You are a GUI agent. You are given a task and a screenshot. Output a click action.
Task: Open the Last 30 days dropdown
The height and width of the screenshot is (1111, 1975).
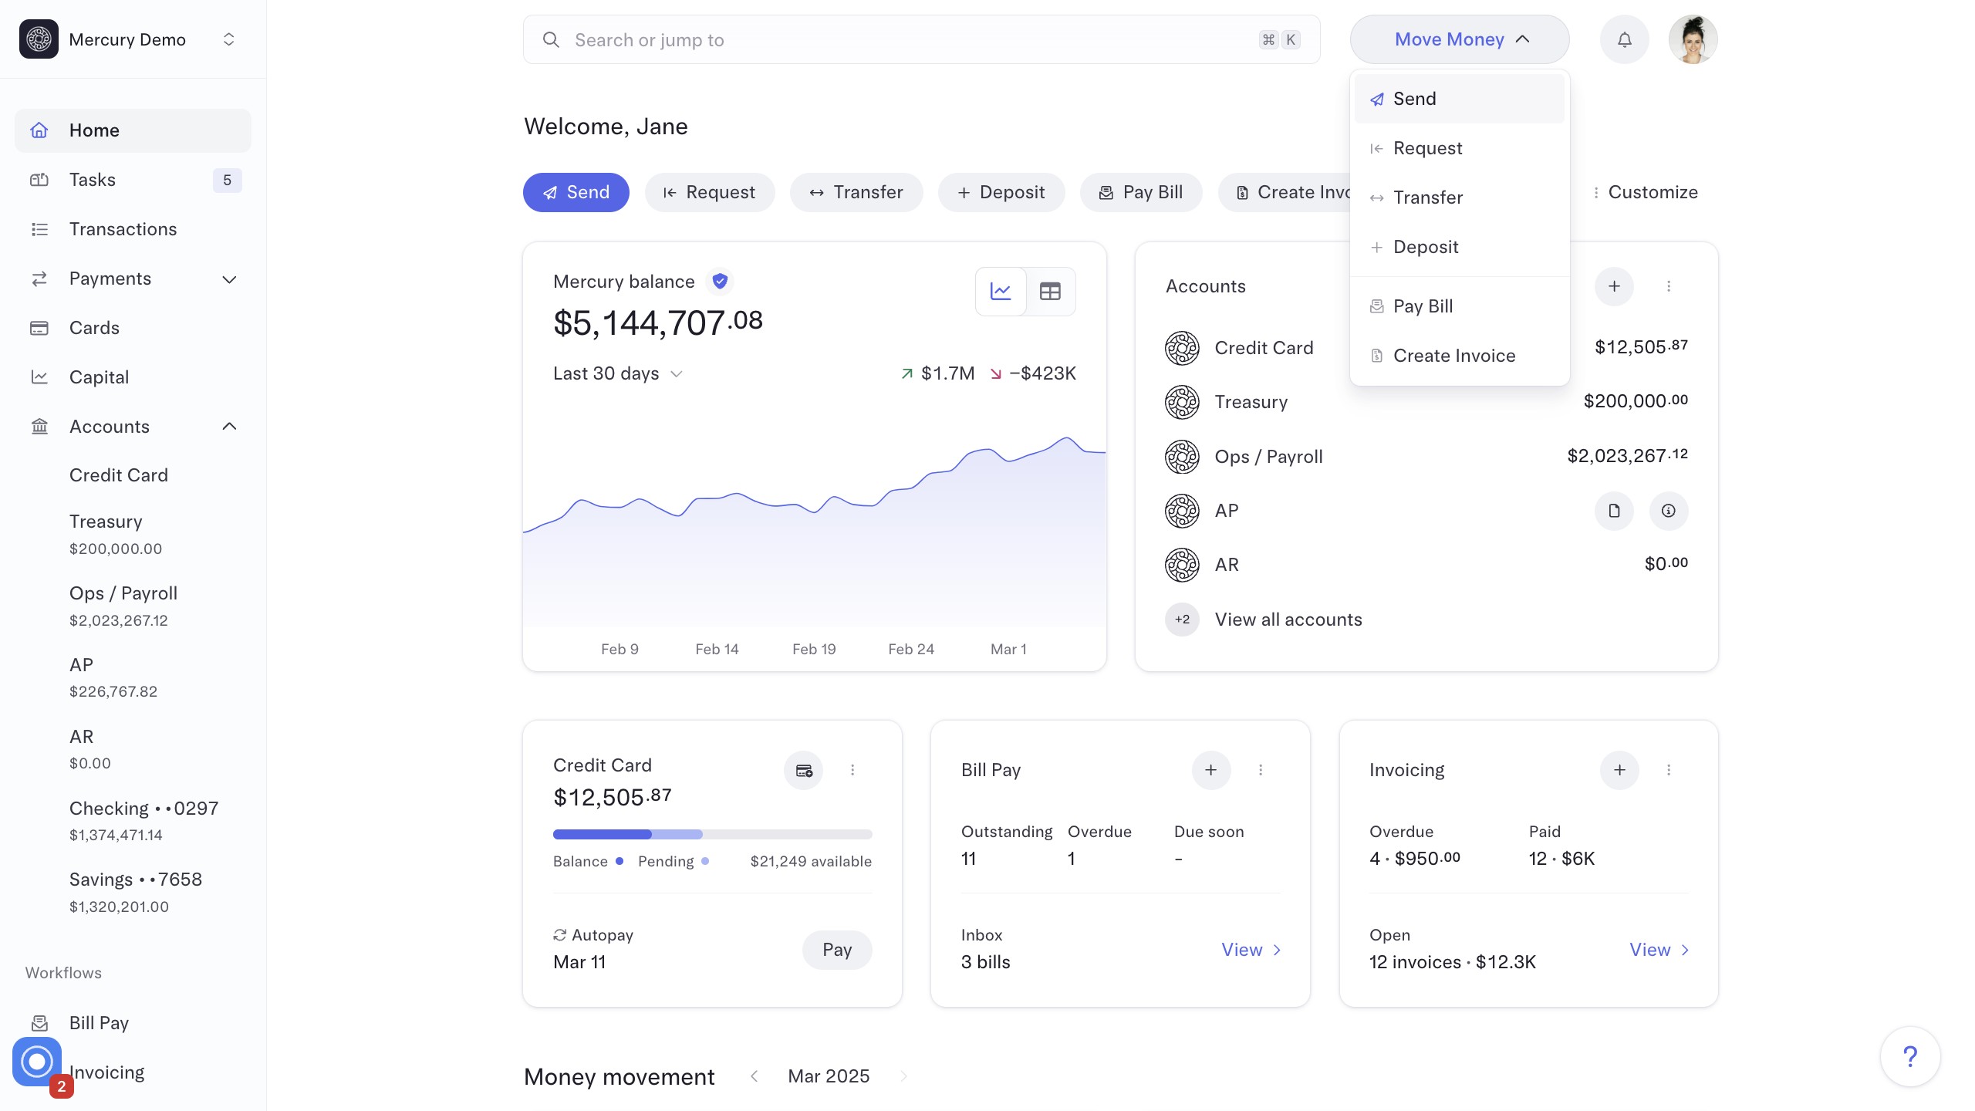[x=617, y=373]
